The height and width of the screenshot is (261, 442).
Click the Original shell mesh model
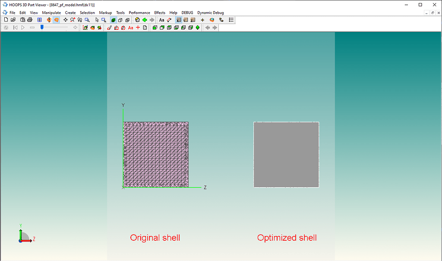155,155
